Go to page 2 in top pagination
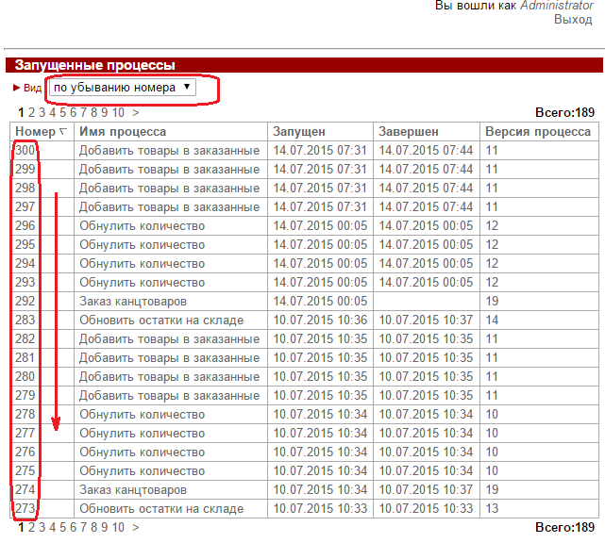605x543 pixels. (x=31, y=112)
